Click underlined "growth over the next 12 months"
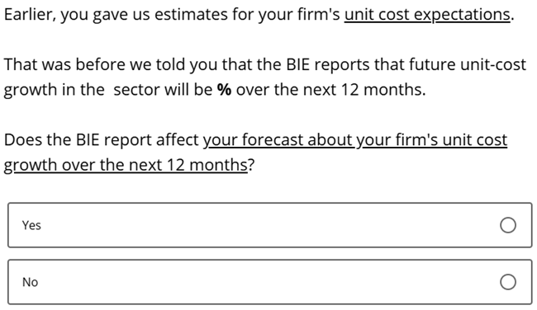Image resolution: width=537 pixels, height=310 pixels. [x=126, y=165]
